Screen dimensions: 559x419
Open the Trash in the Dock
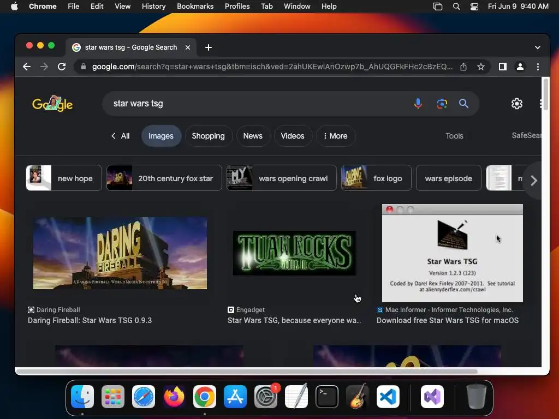476,397
